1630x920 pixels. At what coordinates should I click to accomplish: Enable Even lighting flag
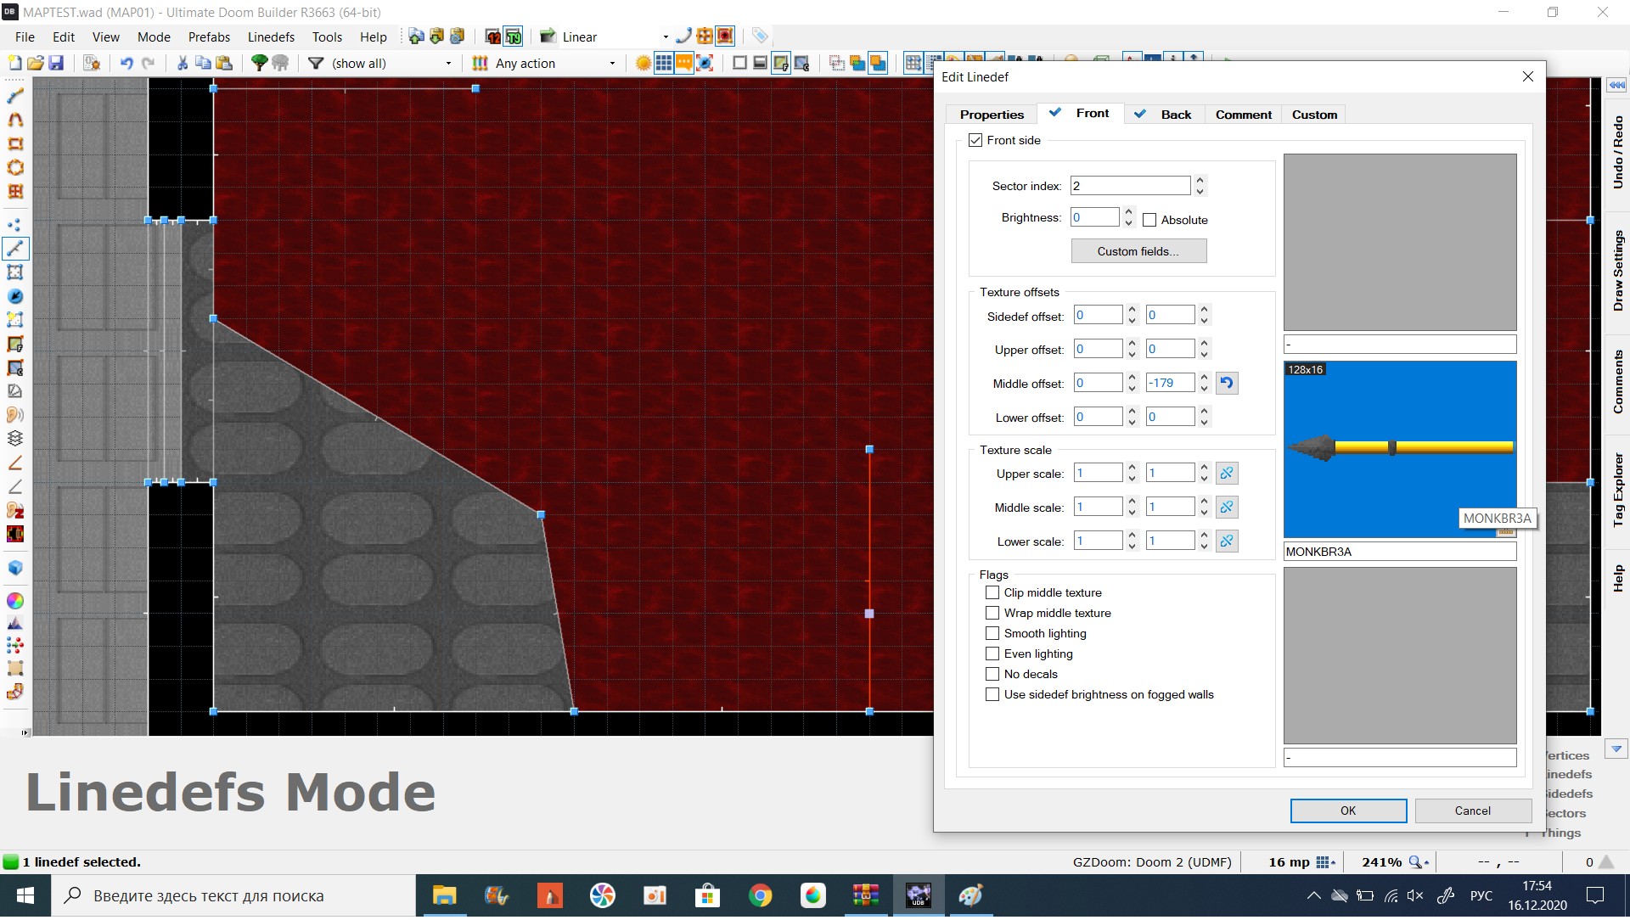tap(992, 654)
